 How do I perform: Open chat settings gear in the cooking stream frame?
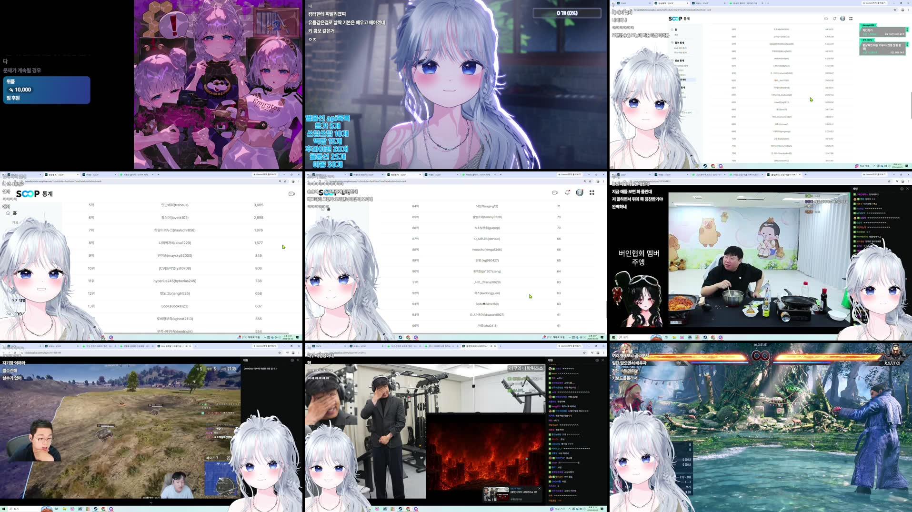[902, 189]
